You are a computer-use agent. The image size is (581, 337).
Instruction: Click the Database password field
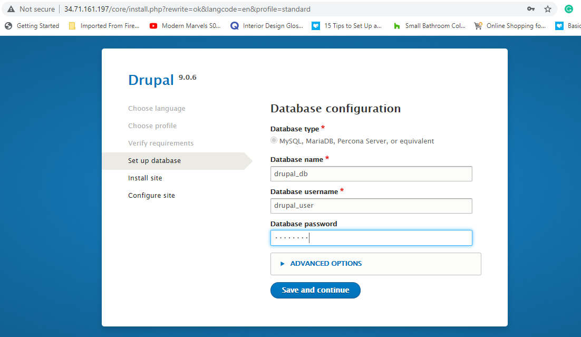(371, 238)
